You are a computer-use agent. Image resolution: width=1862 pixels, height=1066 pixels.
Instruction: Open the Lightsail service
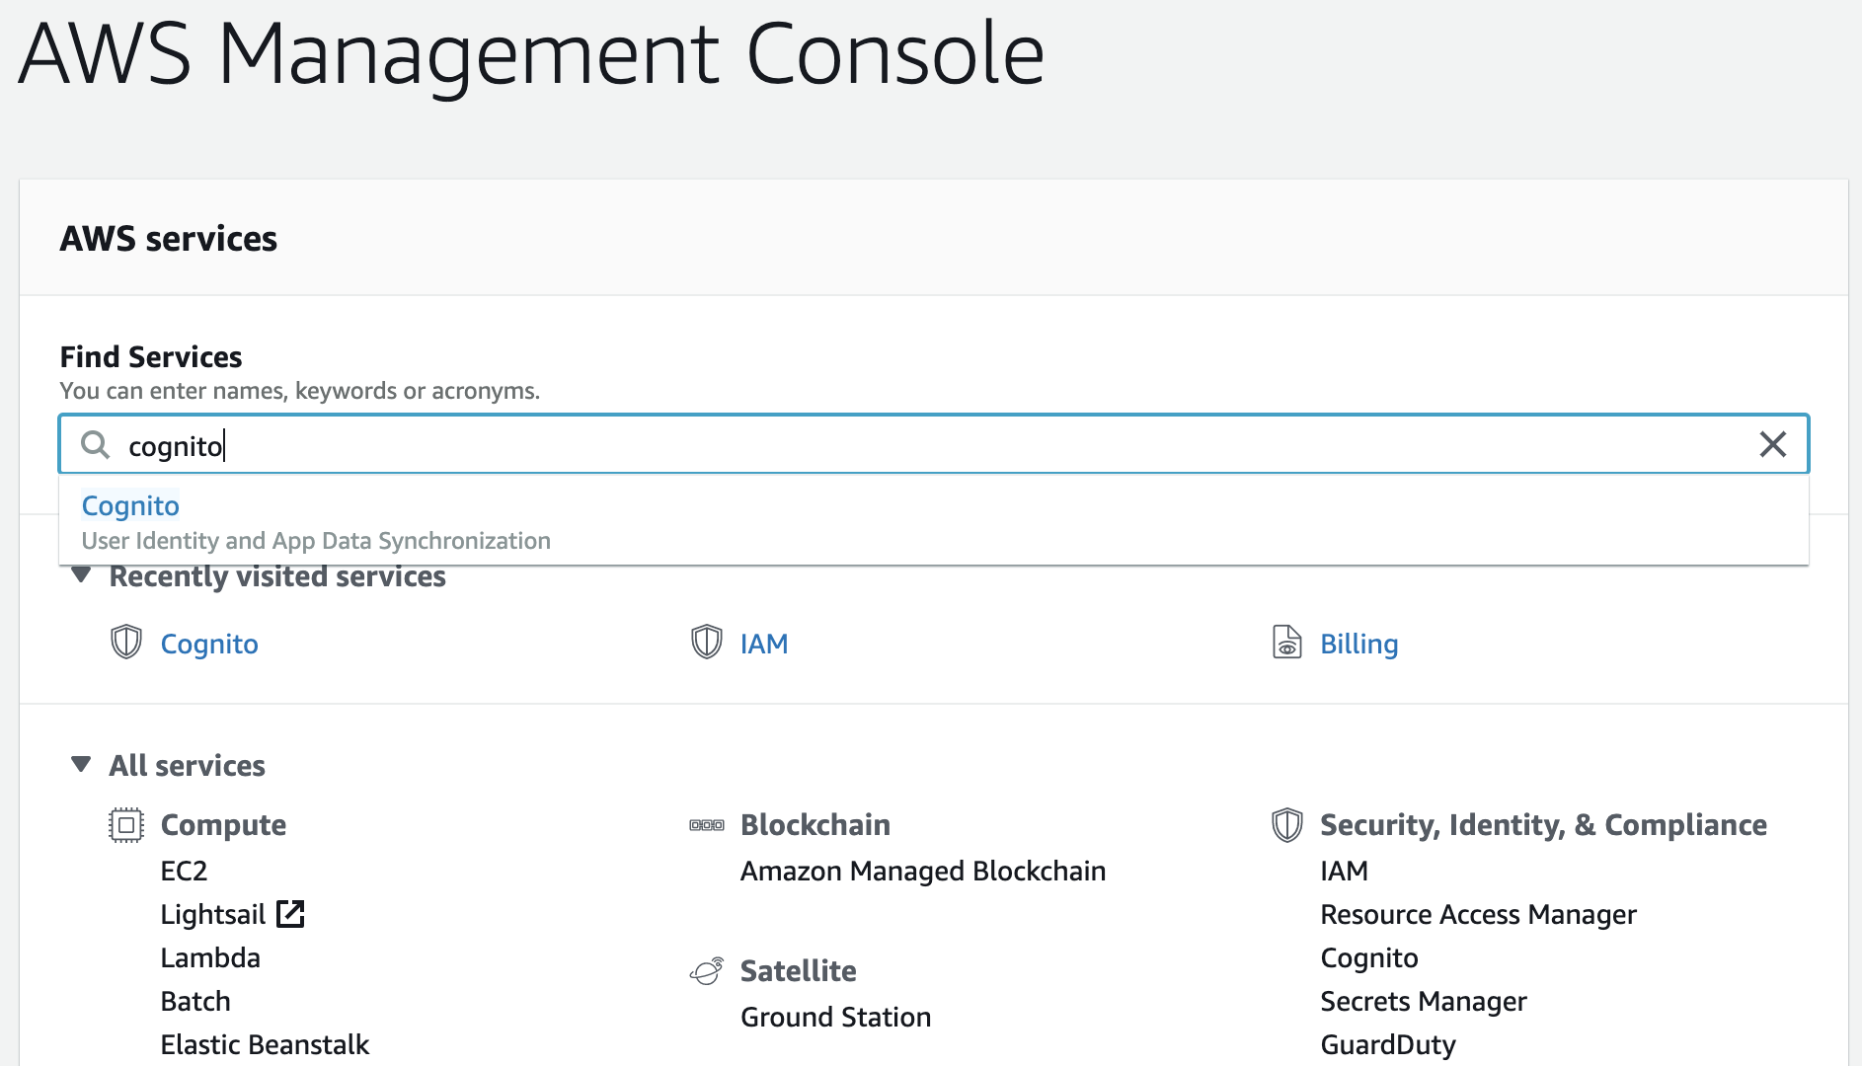[x=213, y=914]
